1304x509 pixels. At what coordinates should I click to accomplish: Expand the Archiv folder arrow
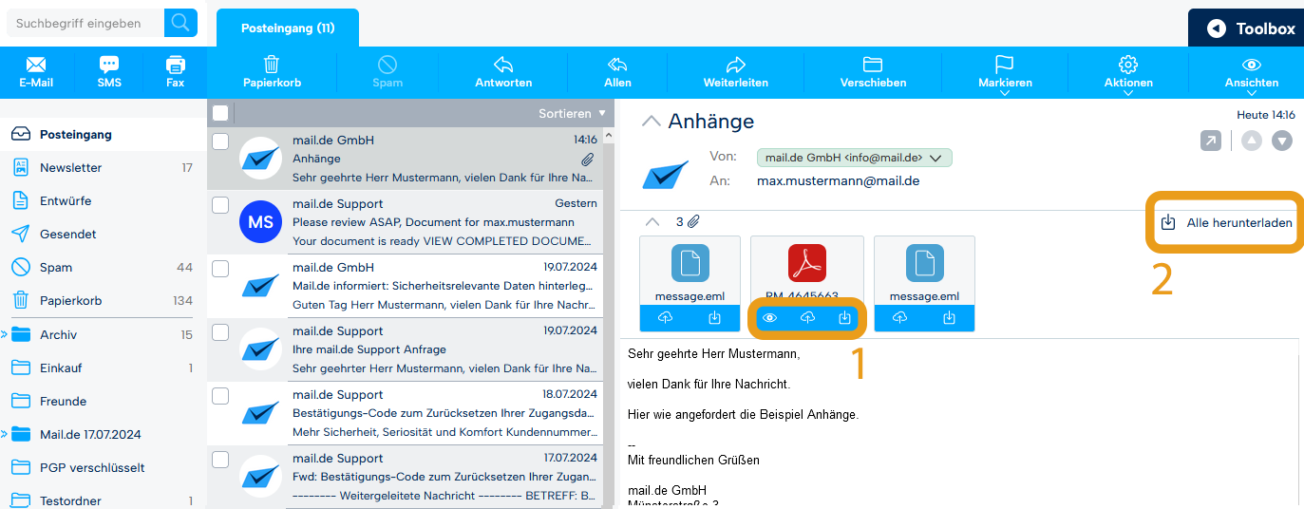(4, 334)
